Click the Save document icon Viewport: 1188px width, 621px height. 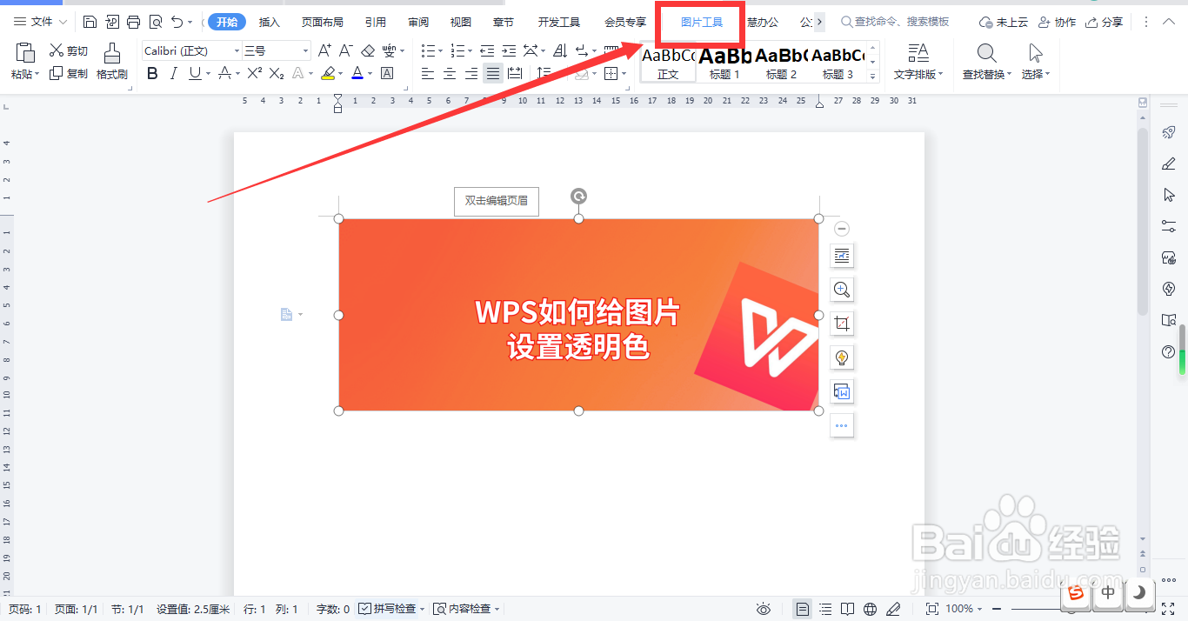pyautogui.click(x=90, y=22)
